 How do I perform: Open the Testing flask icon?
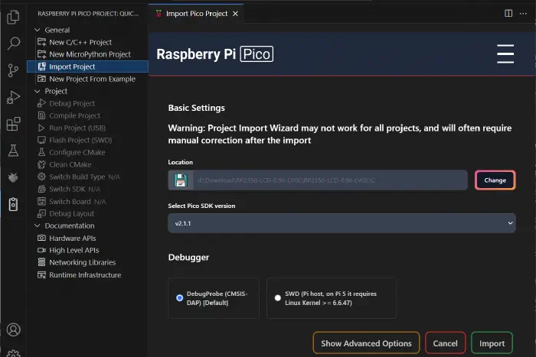click(13, 151)
